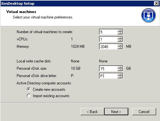Increase number of virtual machines with up arrow

[x=120, y=31]
